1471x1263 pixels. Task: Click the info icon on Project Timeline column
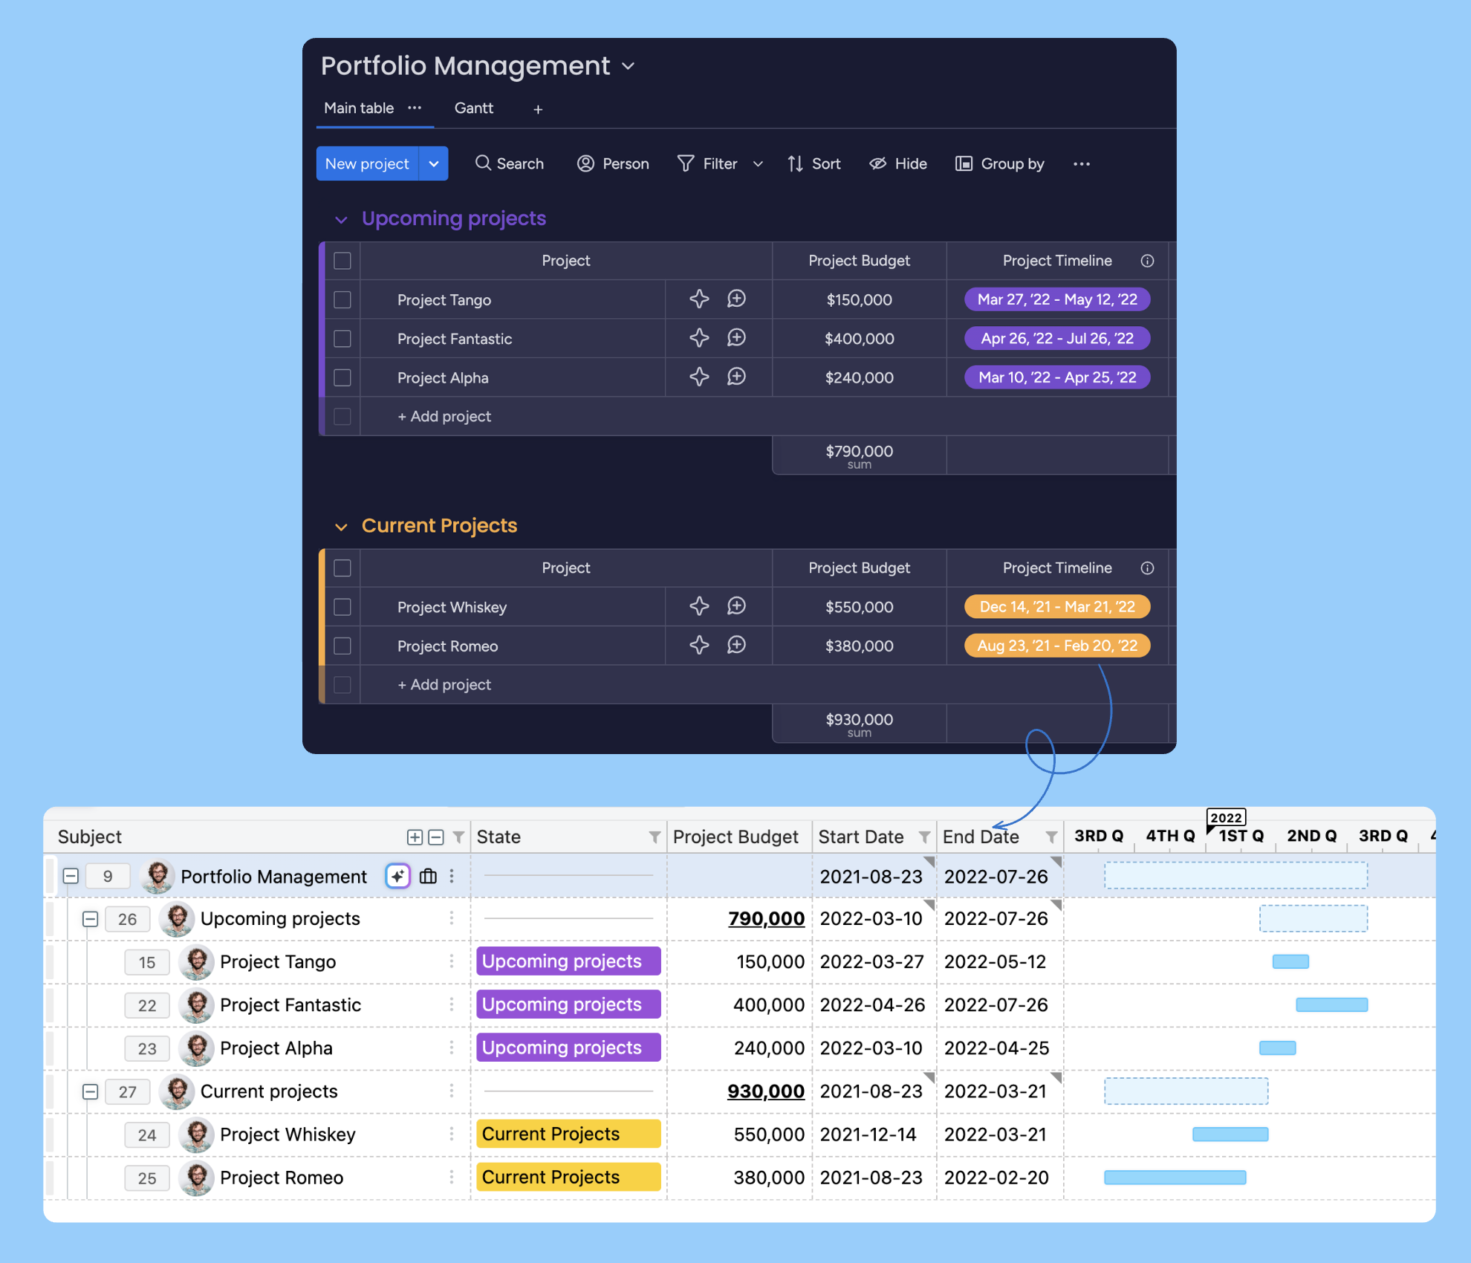coord(1148,261)
